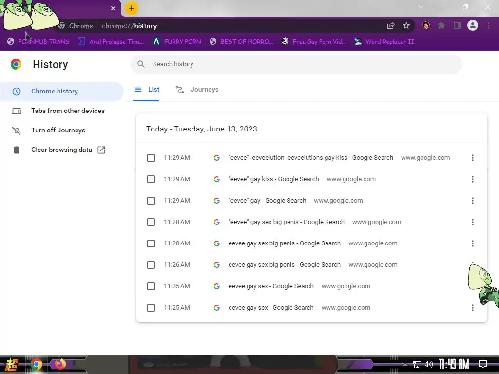
Task: Click the magnifier icon in search history
Action: point(141,64)
